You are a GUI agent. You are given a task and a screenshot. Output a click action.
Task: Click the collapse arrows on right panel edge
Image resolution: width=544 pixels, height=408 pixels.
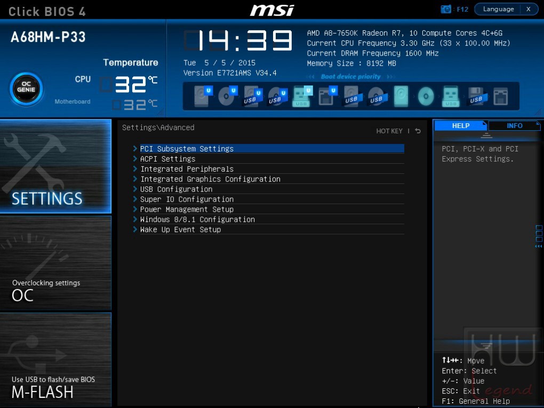coord(539,246)
